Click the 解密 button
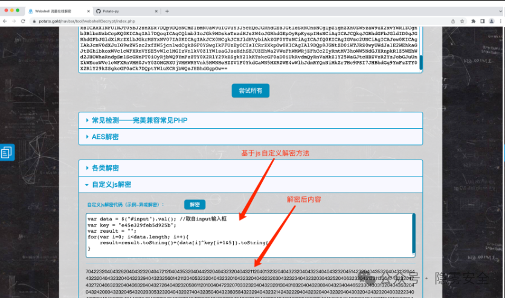This screenshot has height=298, width=505. pos(195,204)
